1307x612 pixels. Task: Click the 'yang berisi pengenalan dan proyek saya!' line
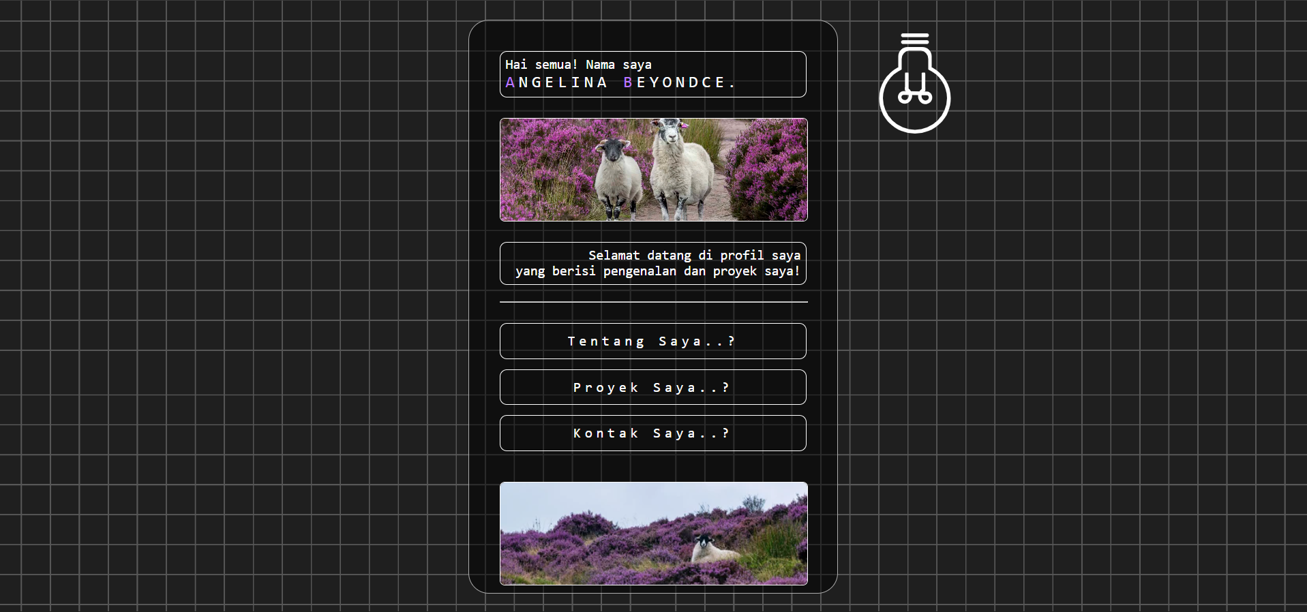click(x=657, y=271)
